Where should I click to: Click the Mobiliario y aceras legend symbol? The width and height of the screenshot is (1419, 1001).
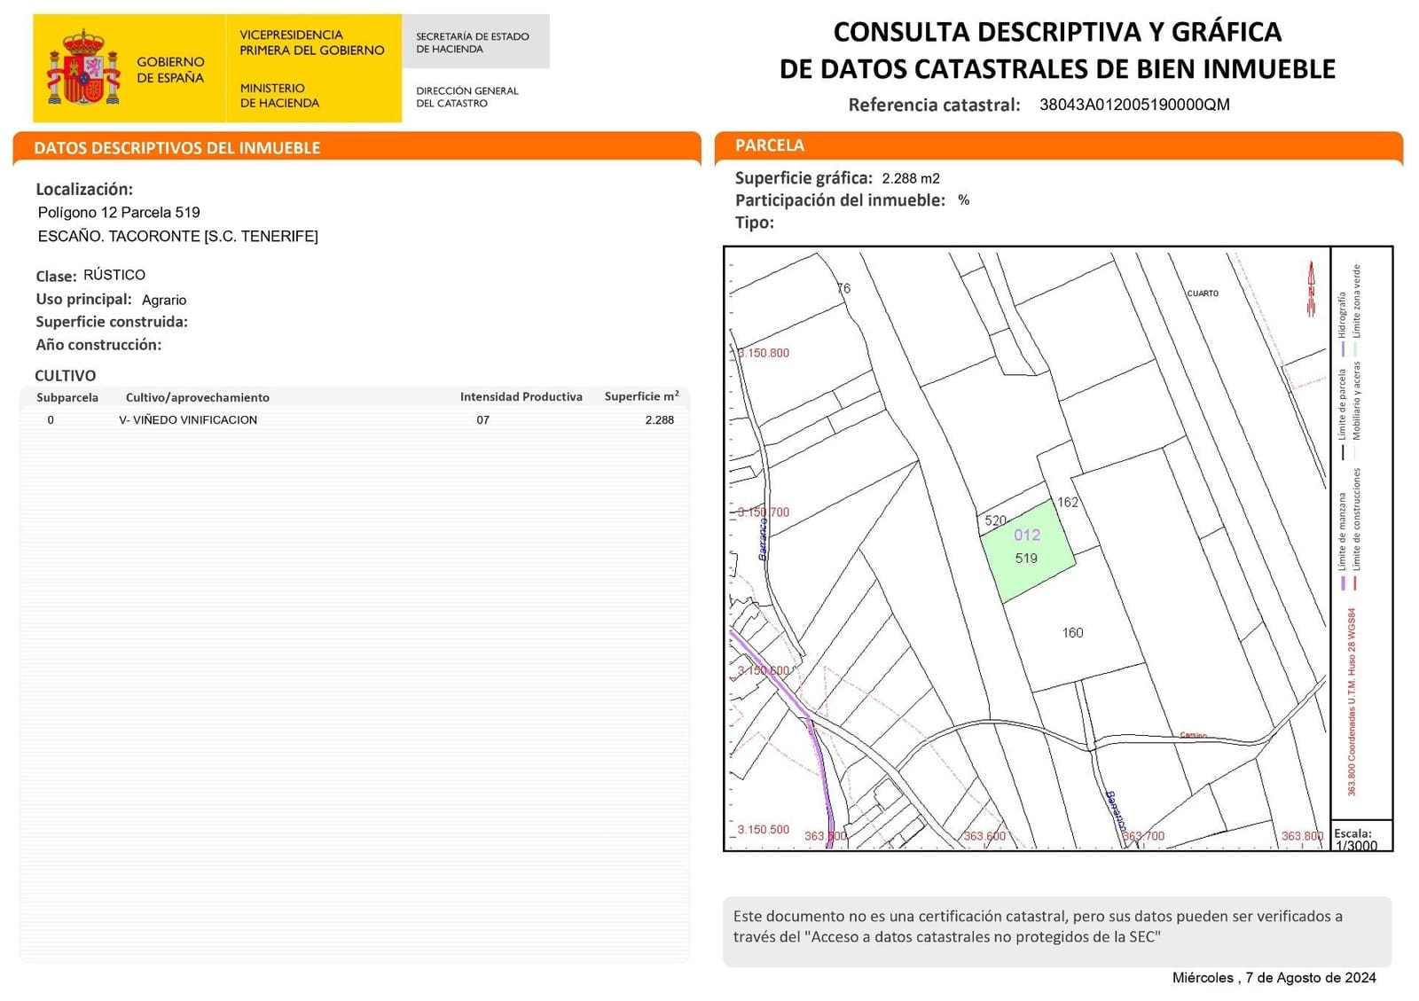[x=1356, y=449]
